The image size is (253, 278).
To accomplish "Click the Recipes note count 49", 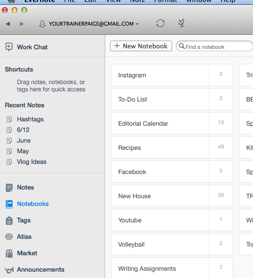I will 221,146.
